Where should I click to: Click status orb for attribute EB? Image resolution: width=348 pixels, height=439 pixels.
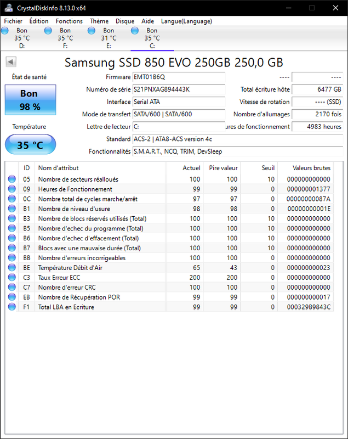[x=12, y=297]
